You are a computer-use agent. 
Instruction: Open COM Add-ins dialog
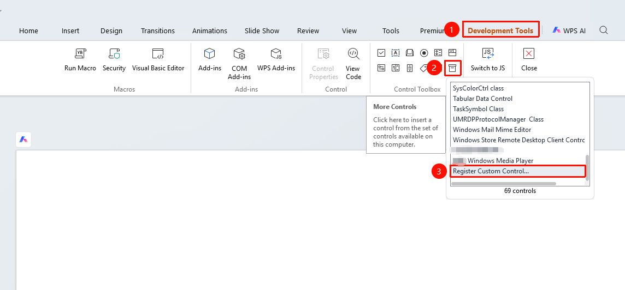(x=239, y=64)
